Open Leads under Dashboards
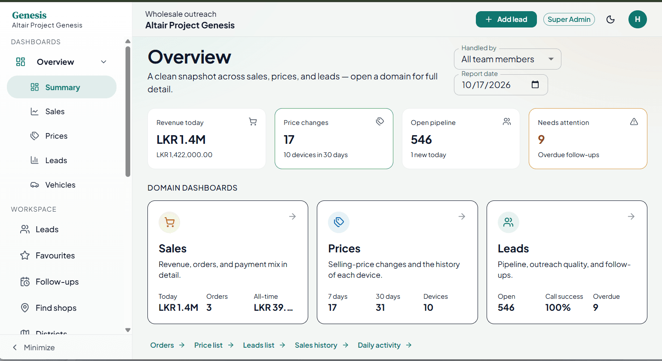Screen dimensions: 662x361 click(x=61, y=161)
